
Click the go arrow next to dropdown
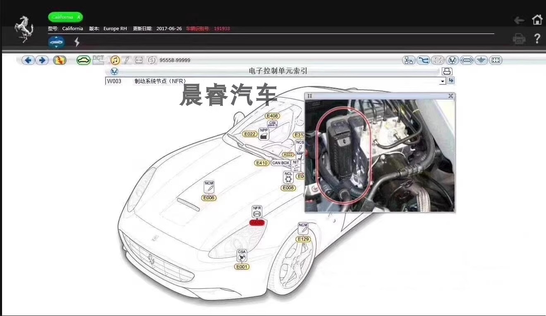pyautogui.click(x=451, y=81)
